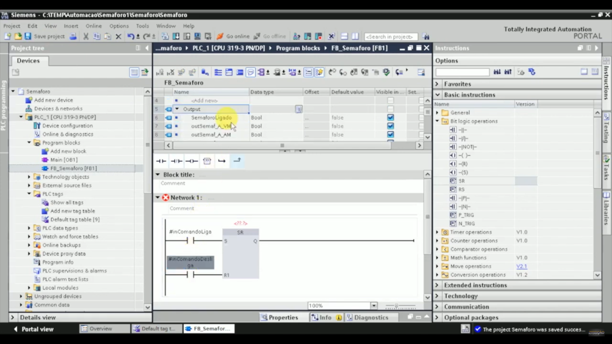612x344 pixels.
Task: Click the download to device icon
Action: (x=176, y=36)
